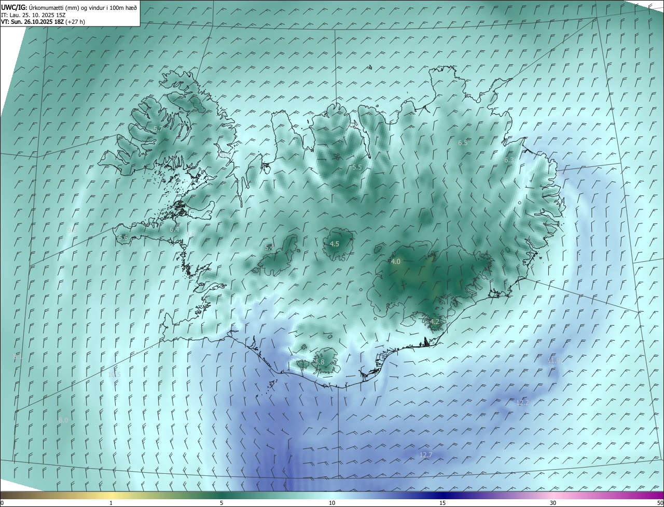Click the 50 tick on the color scale

click(660, 503)
